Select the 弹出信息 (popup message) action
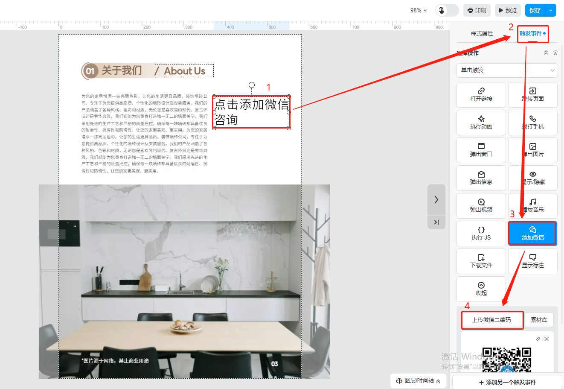 (481, 178)
